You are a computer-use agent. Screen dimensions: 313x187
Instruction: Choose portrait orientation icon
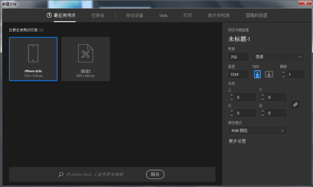257,75
